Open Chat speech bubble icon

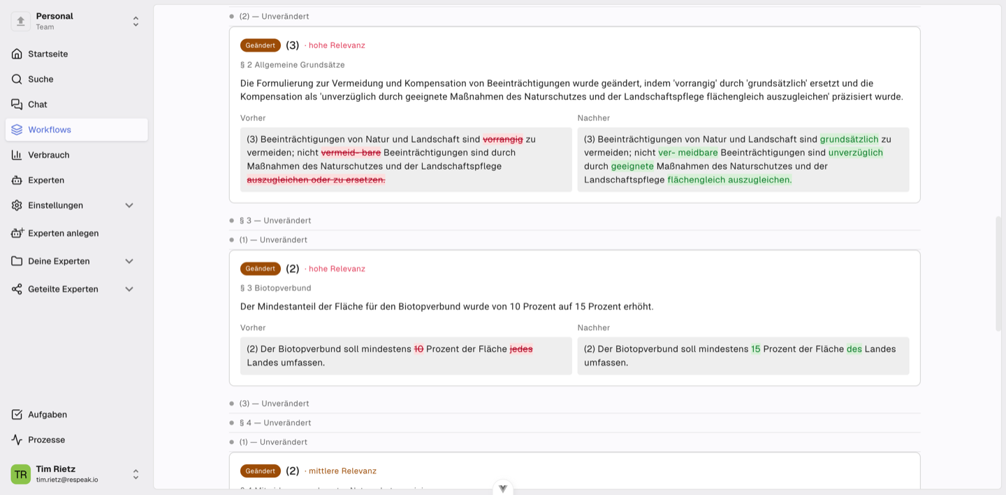pos(17,104)
